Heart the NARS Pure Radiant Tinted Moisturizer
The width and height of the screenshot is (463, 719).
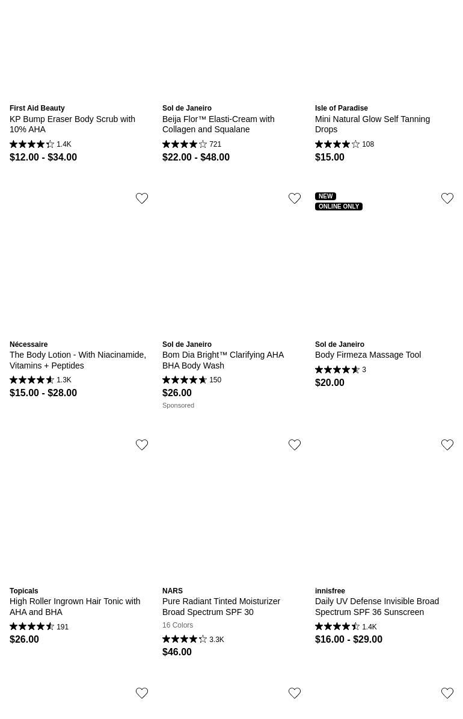[295, 445]
